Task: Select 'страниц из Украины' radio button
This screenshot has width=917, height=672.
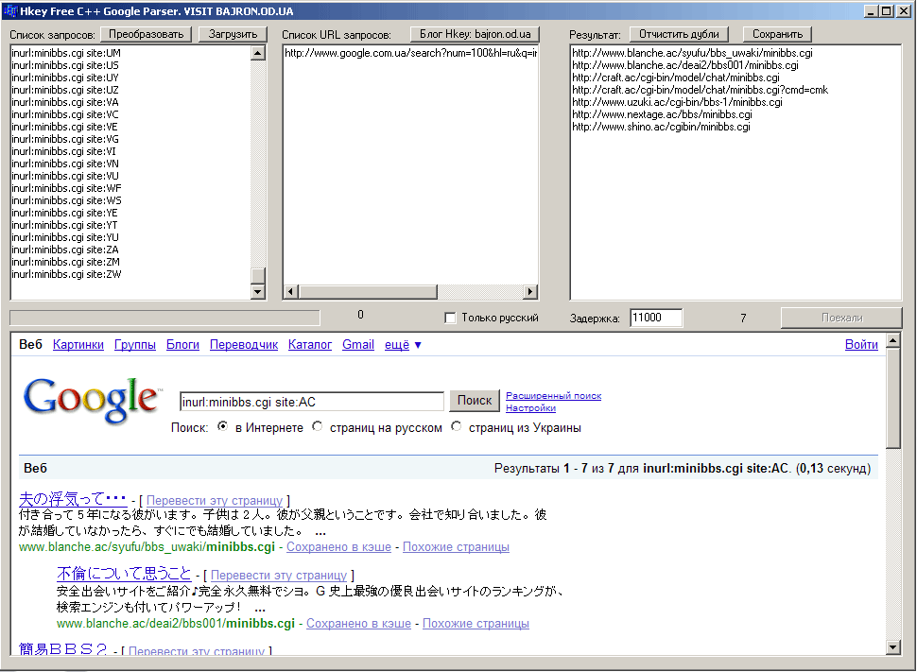Action: tap(457, 426)
